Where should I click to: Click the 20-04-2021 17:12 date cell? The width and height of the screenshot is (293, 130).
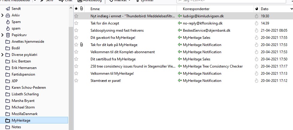(274, 81)
